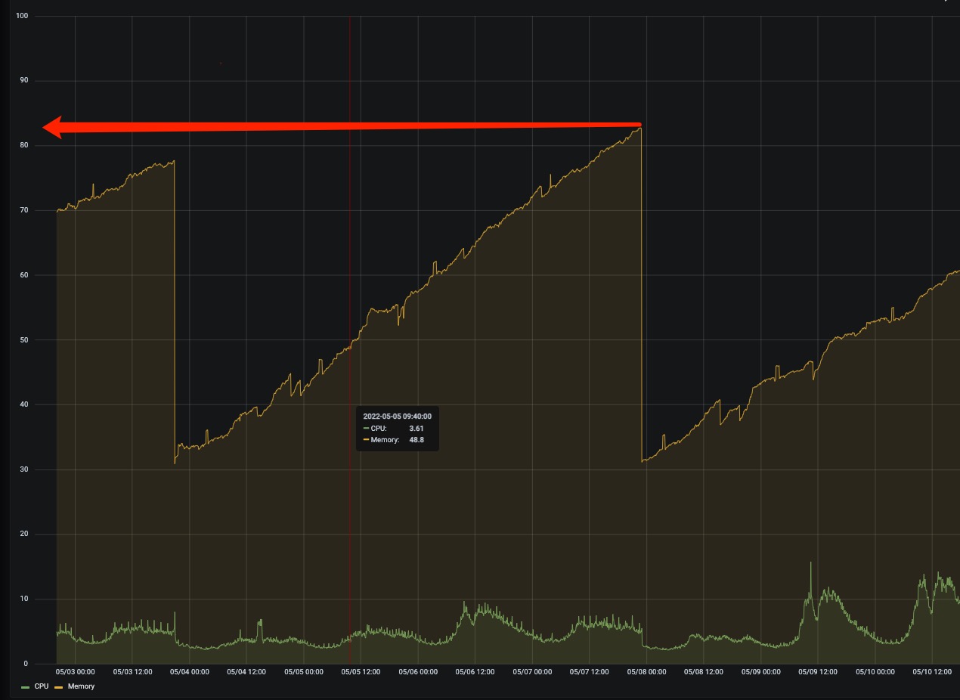Image resolution: width=960 pixels, height=700 pixels.
Task: Click the Memory value 48.8 in the tooltip
Action: point(417,439)
